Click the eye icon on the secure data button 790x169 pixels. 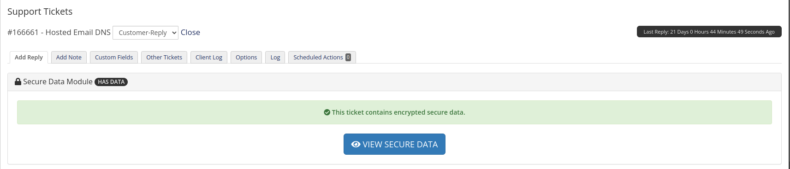tap(356, 144)
